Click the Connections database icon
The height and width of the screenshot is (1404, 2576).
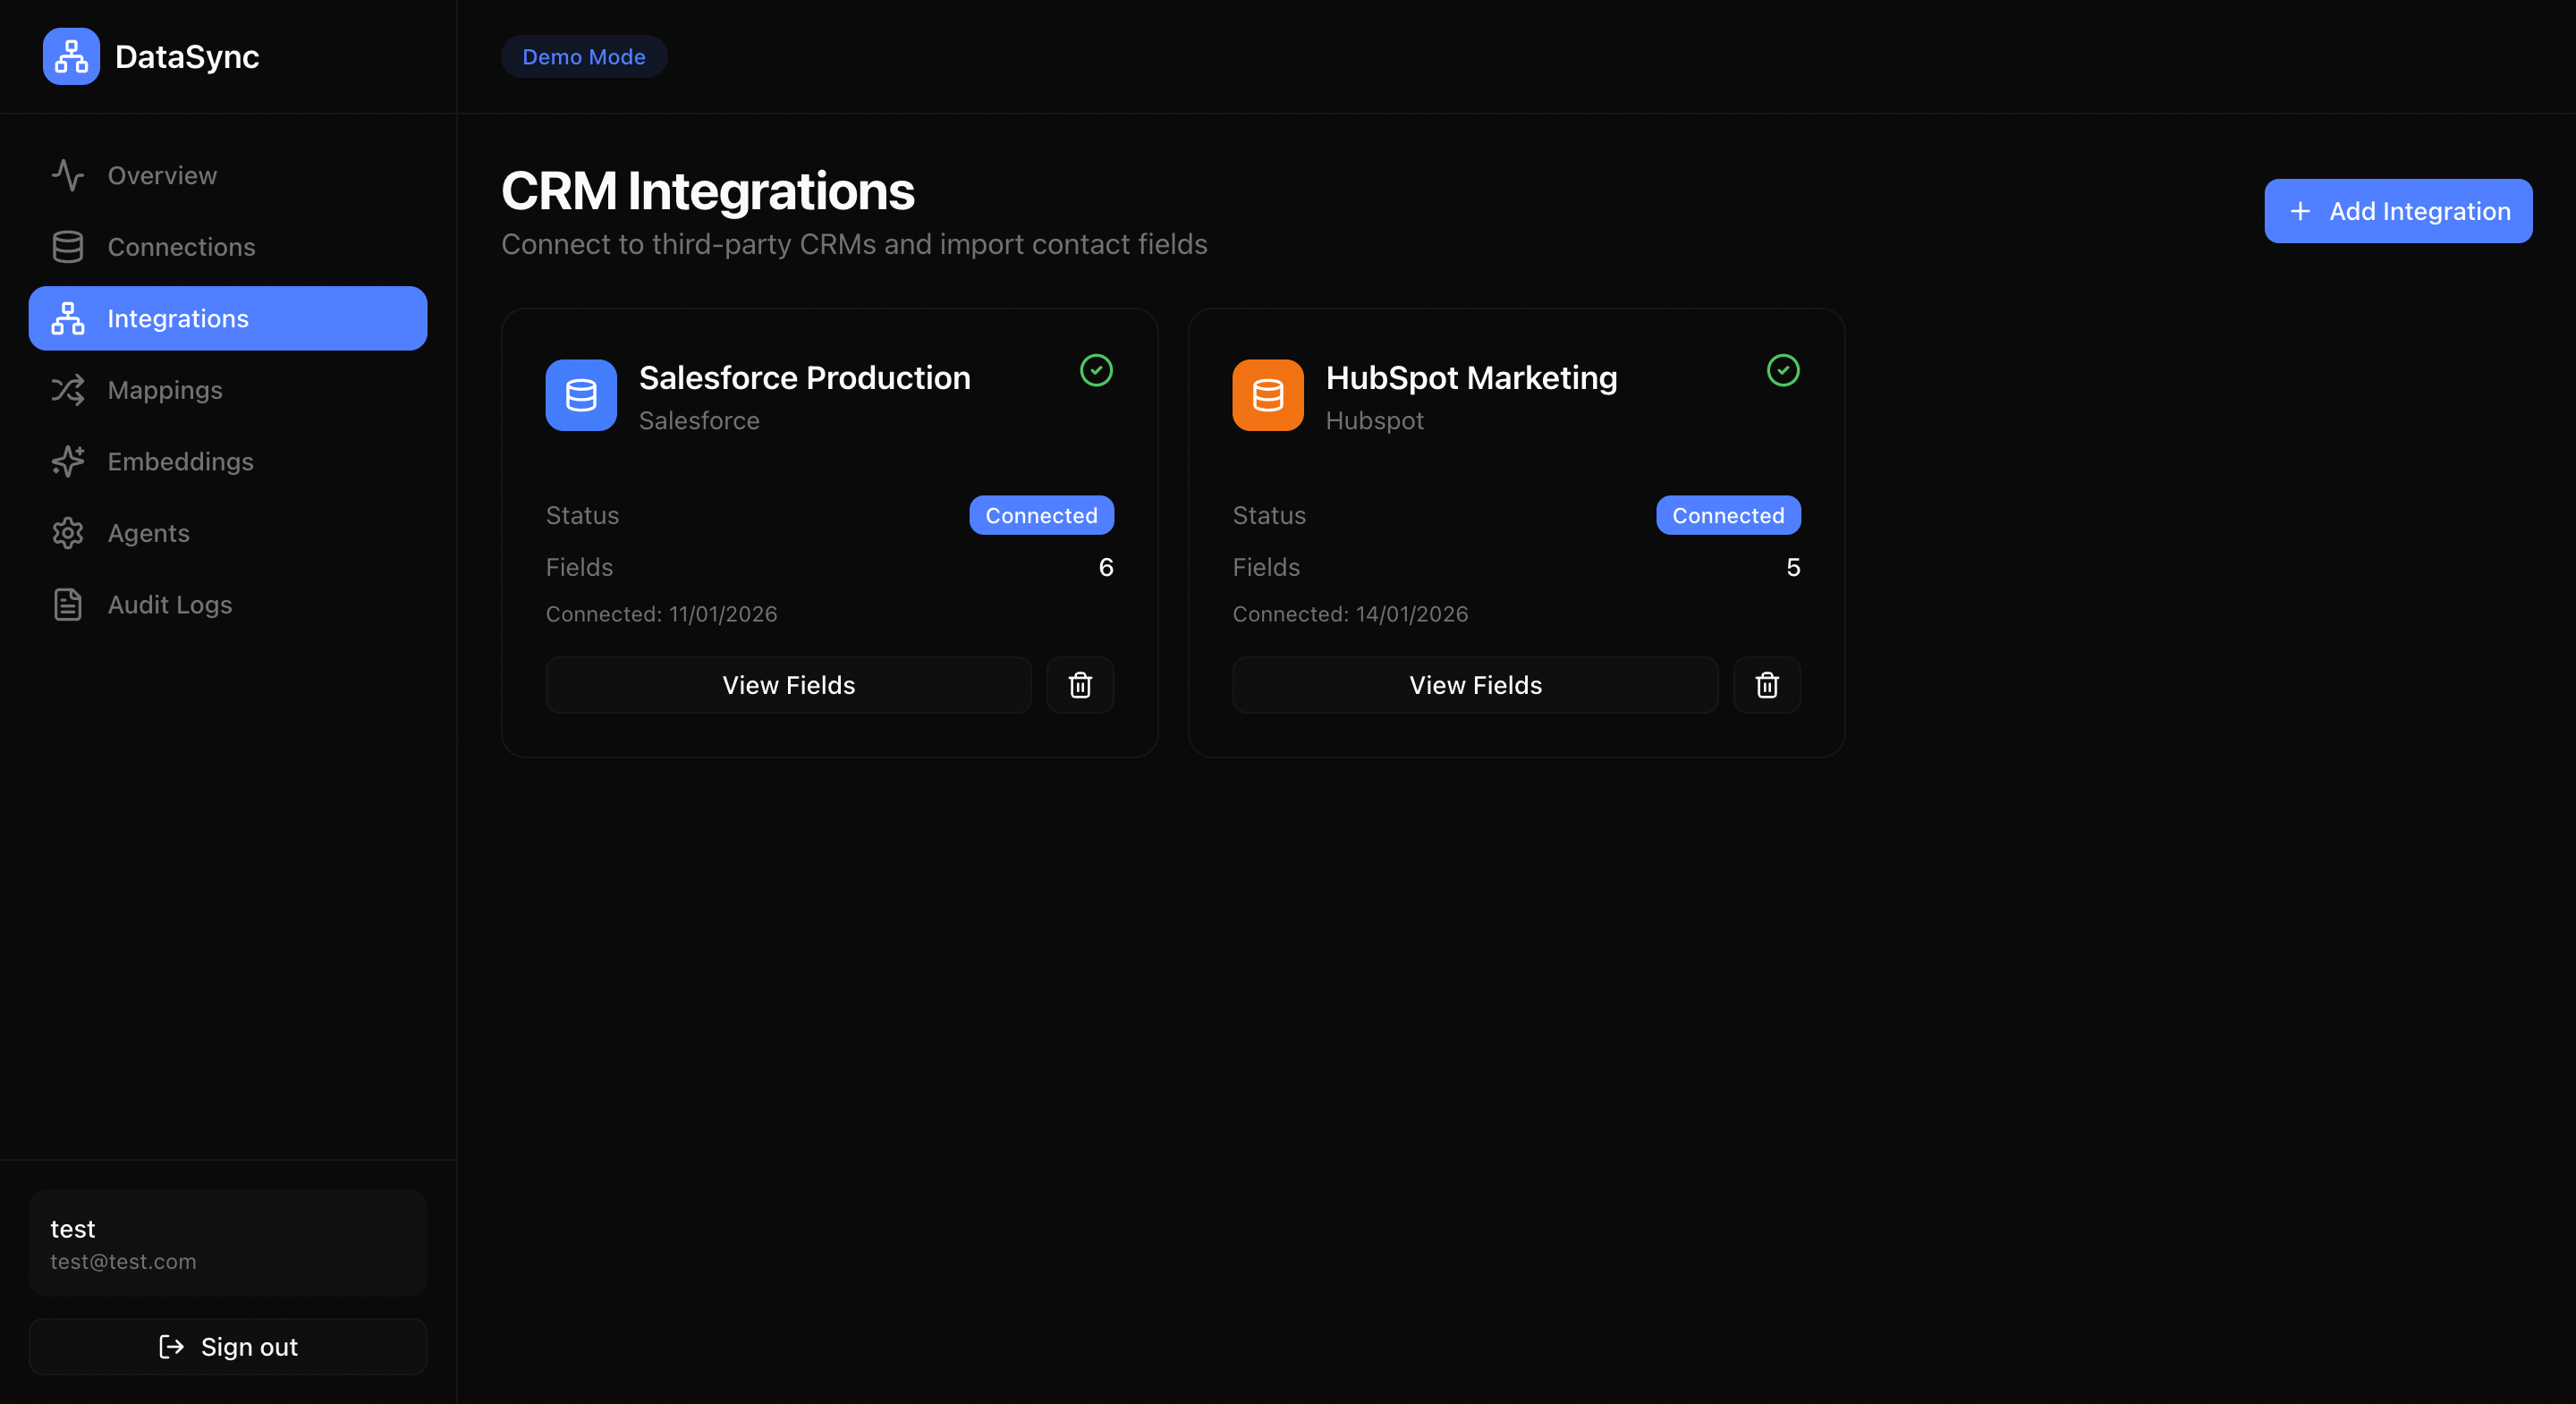(68, 246)
